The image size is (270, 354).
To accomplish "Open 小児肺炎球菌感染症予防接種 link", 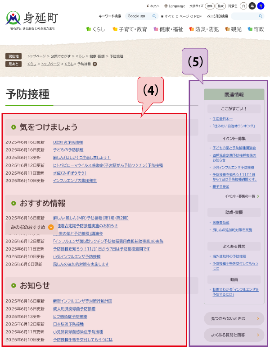I will (x=78, y=332).
